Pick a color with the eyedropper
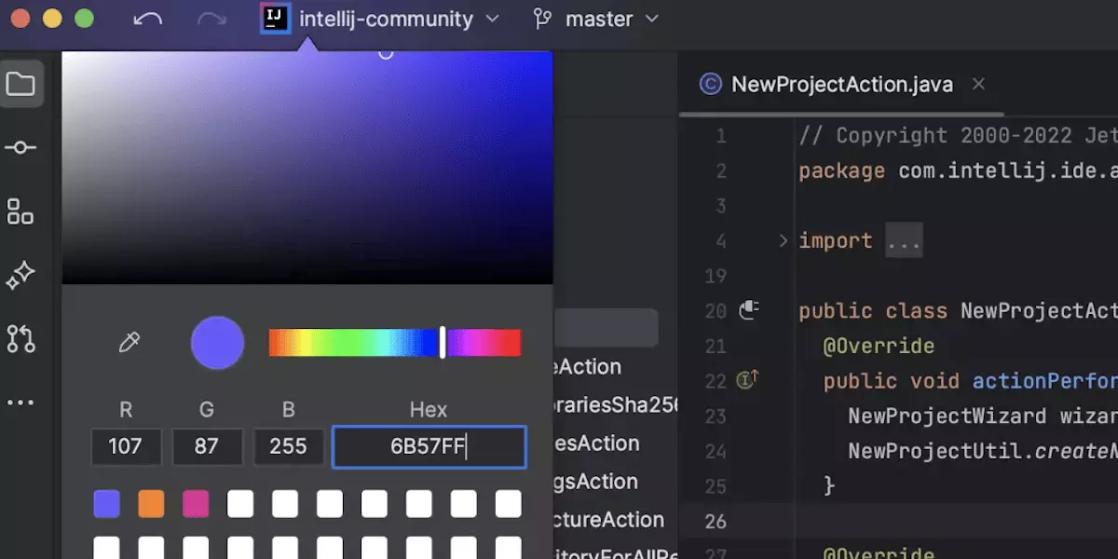 point(129,343)
